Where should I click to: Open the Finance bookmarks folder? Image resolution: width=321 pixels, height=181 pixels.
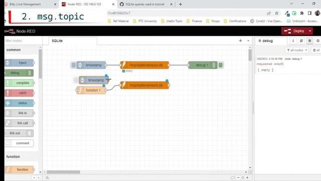(194, 21)
